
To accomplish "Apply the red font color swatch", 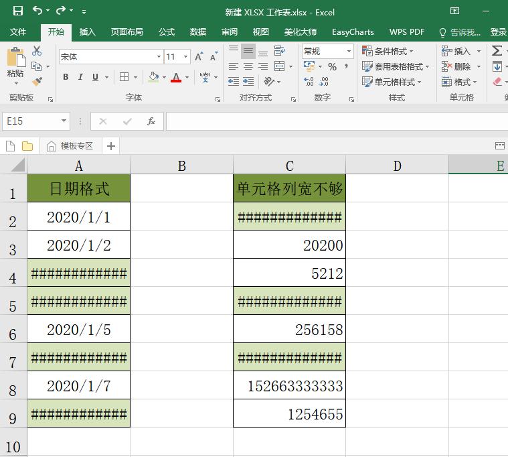I will tap(176, 78).
